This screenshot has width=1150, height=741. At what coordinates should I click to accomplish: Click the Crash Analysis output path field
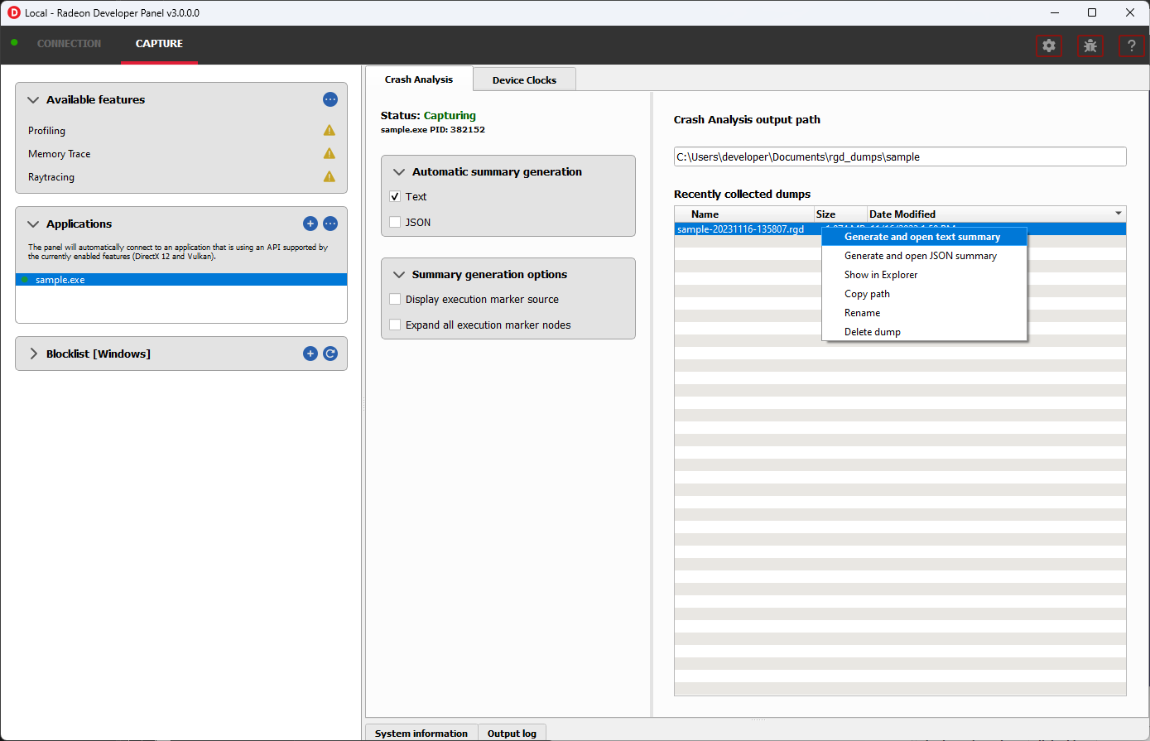coord(900,156)
